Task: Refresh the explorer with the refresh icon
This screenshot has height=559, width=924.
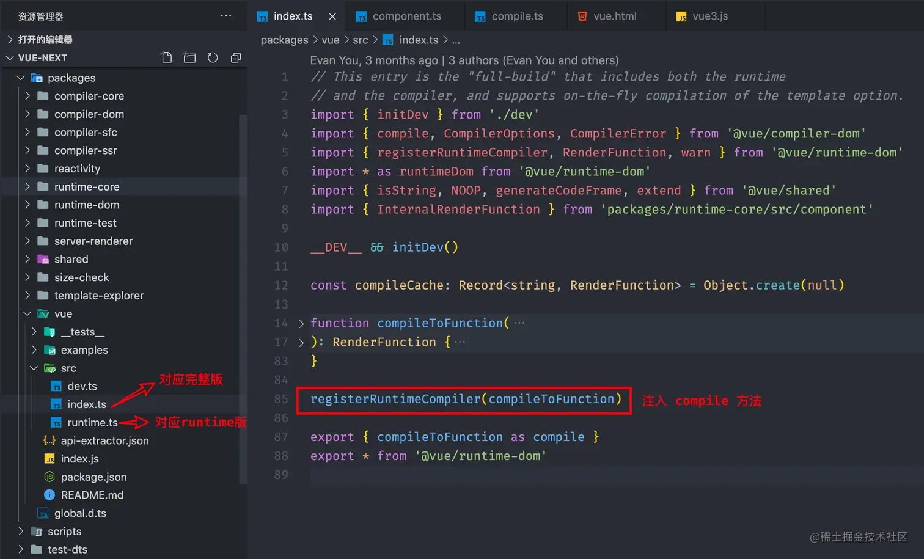Action: pyautogui.click(x=213, y=57)
